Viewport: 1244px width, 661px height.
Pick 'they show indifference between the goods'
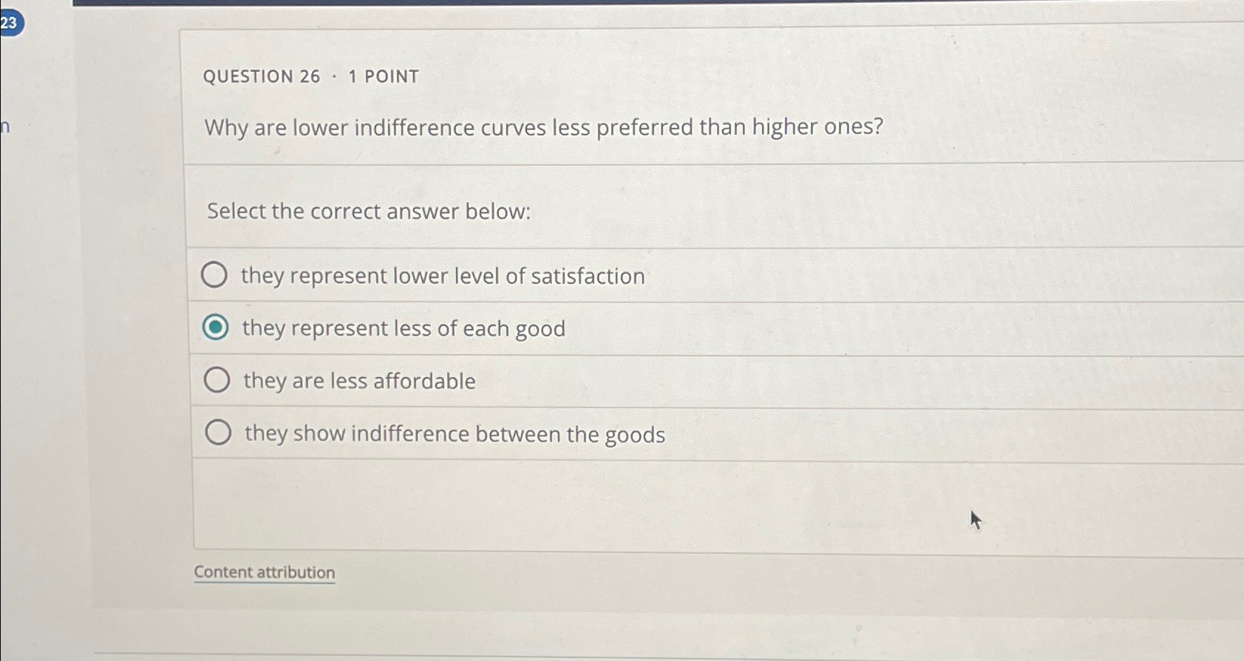[x=454, y=433]
